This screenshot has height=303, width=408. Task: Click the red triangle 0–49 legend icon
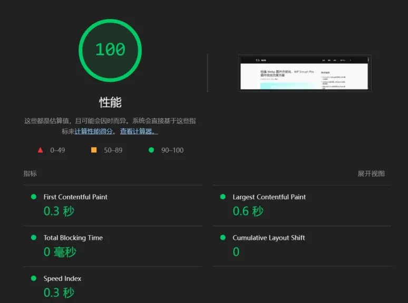41,150
